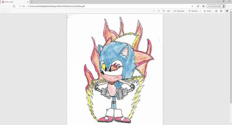This screenshot has width=232, height=125.
Task: Add this page to favorites star
Action: click(x=192, y=6)
